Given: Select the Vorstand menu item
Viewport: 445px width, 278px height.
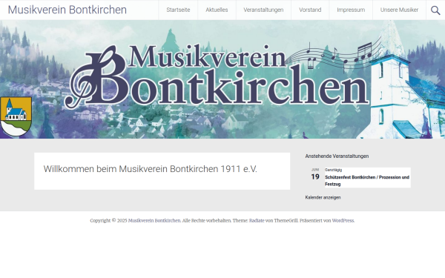Looking at the screenshot, I should [x=310, y=10].
